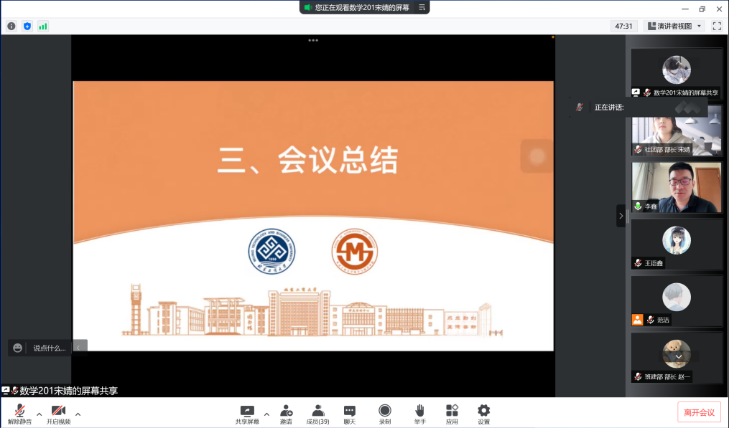Collapse the participant video sidebar with the chevron
Screen dimensions: 729x428
coord(621,216)
